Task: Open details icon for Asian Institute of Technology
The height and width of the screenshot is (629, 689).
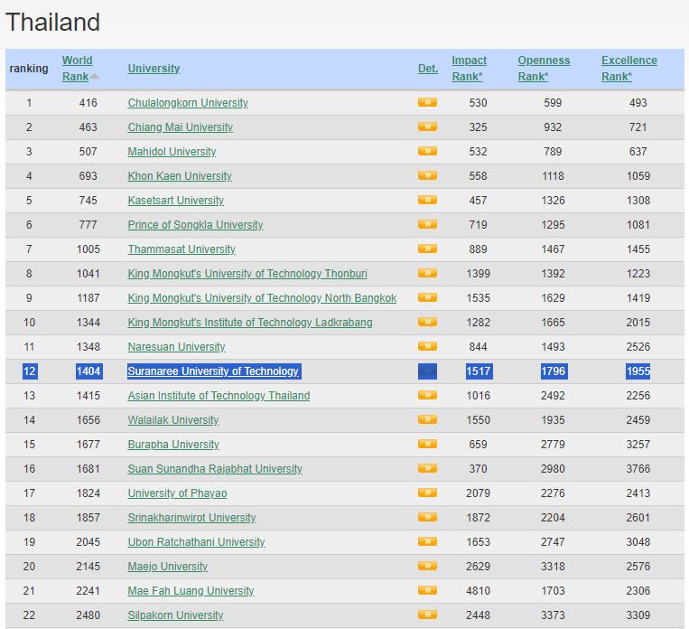Action: click(x=427, y=396)
